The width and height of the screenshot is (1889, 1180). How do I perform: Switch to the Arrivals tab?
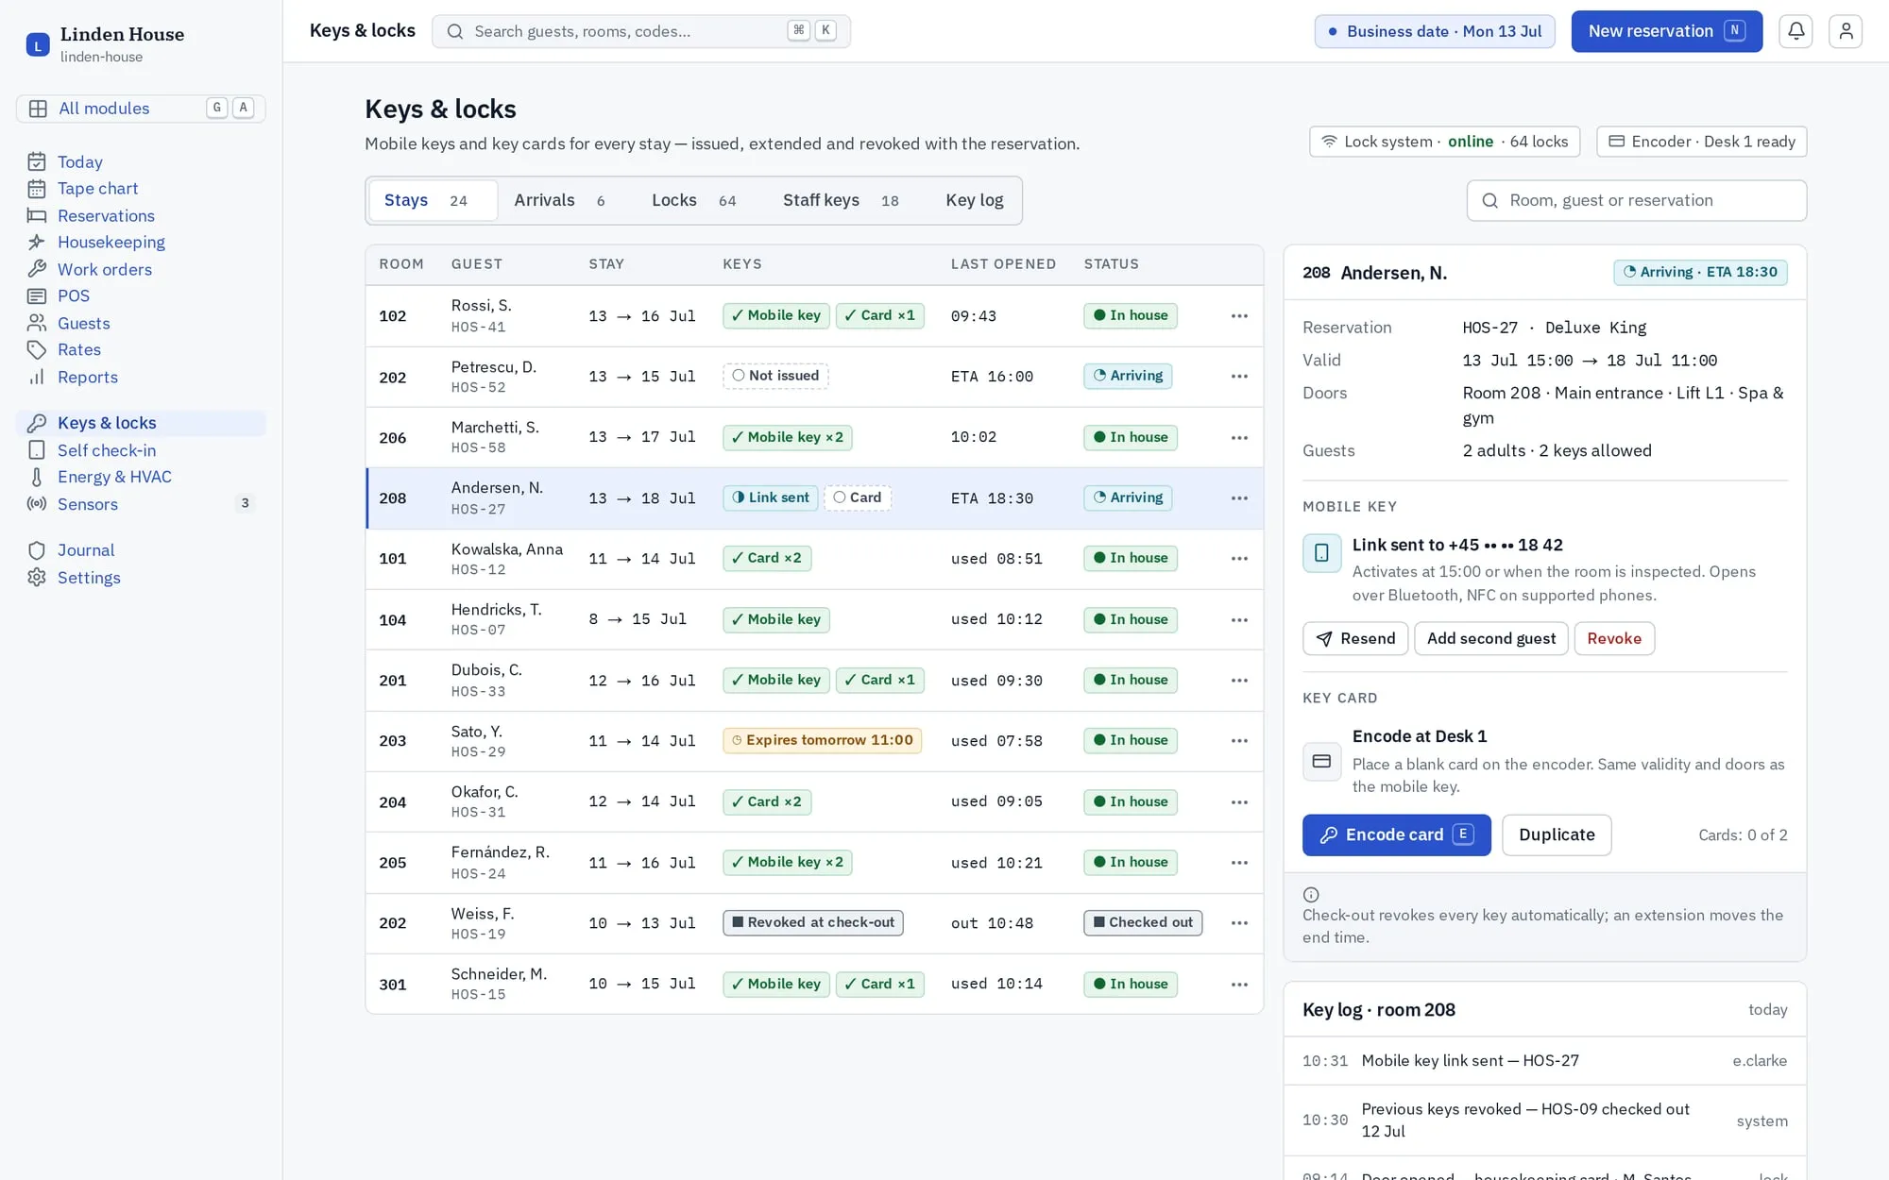(559, 200)
